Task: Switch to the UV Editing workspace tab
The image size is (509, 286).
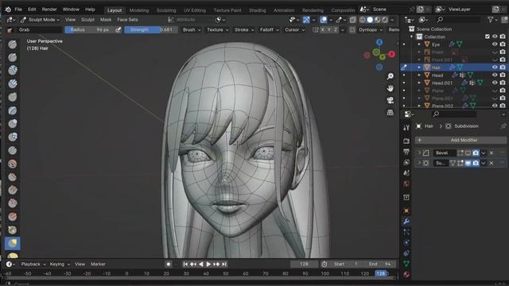Action: pyautogui.click(x=194, y=10)
